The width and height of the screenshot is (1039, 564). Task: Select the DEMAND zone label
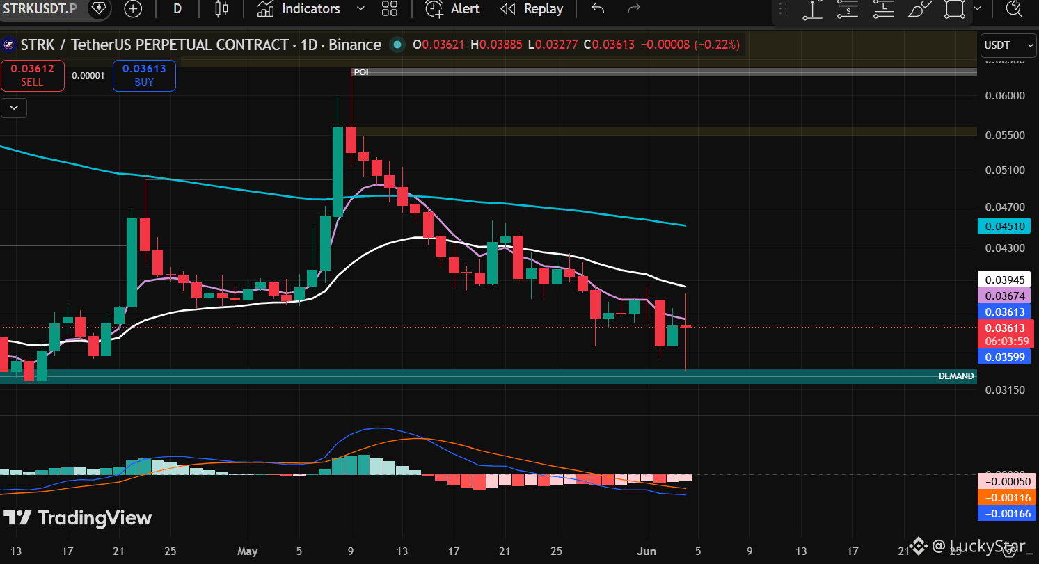pos(956,376)
